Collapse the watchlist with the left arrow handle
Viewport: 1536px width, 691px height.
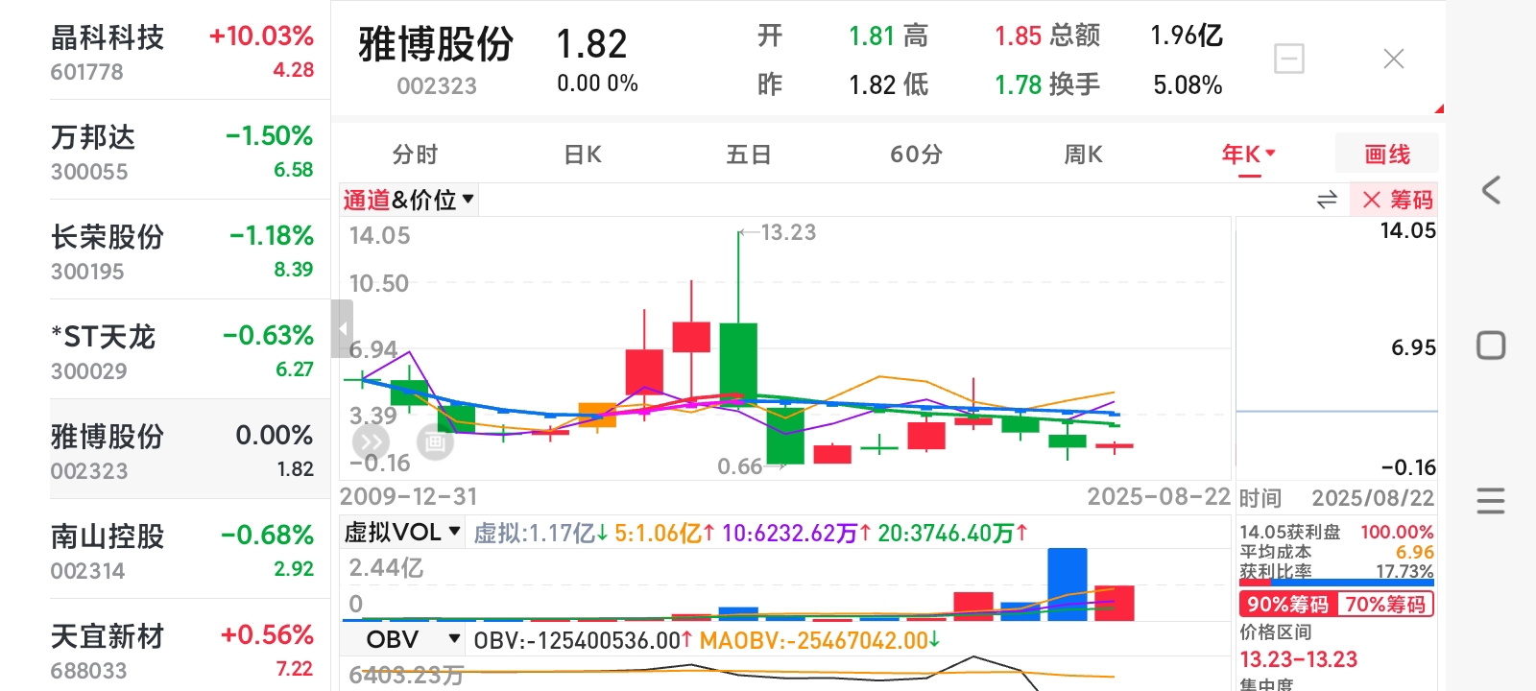pyautogui.click(x=343, y=328)
